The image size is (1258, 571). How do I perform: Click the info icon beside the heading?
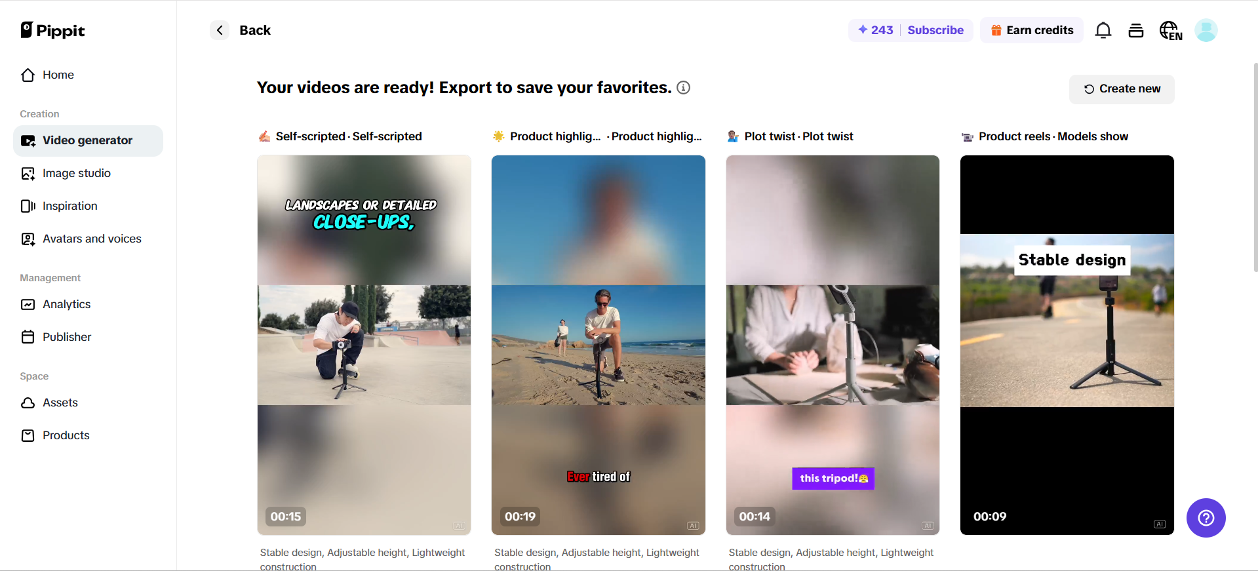(683, 88)
